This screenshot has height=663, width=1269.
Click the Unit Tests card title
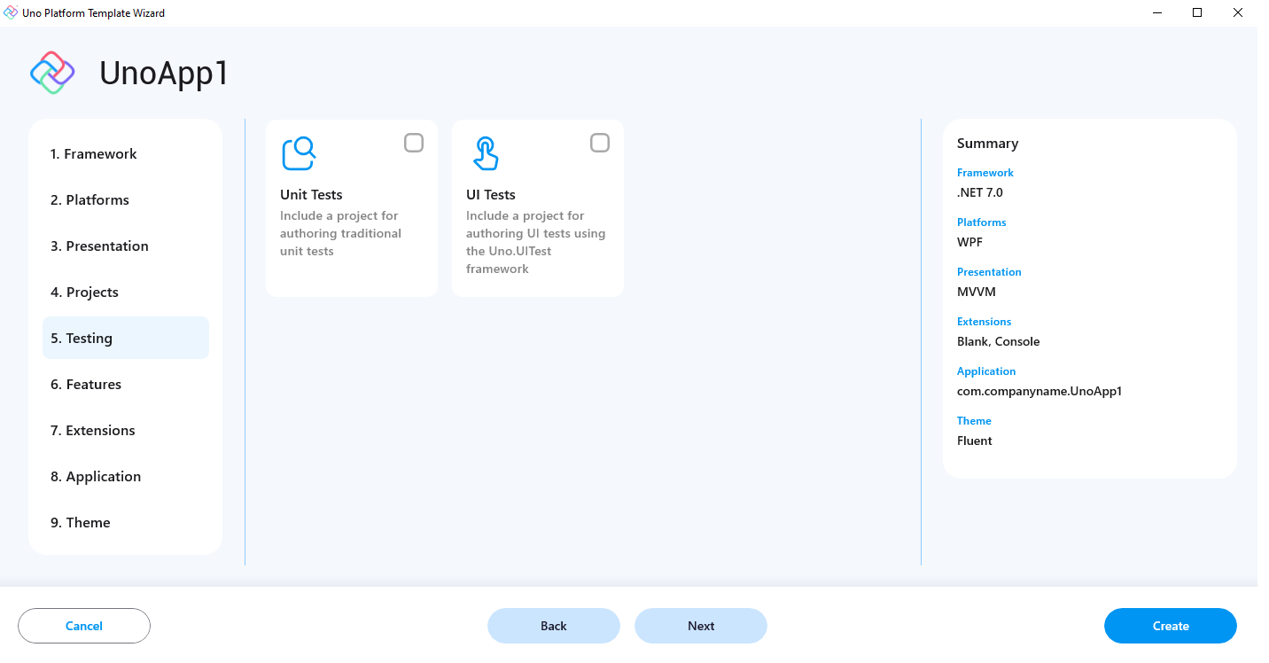pos(311,194)
